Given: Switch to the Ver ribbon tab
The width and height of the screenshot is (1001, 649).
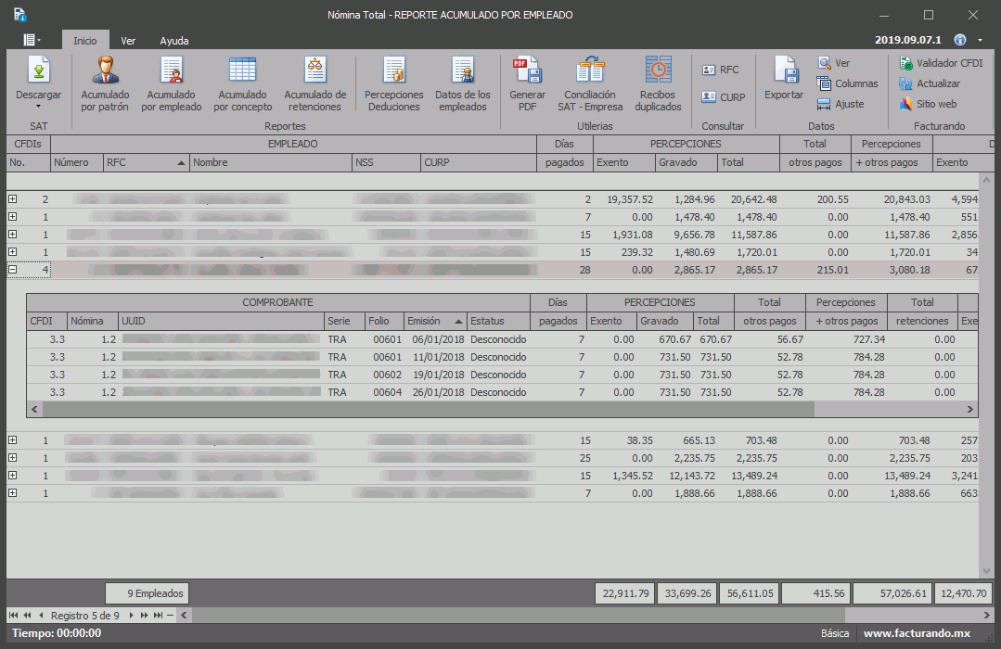Looking at the screenshot, I should click(128, 41).
